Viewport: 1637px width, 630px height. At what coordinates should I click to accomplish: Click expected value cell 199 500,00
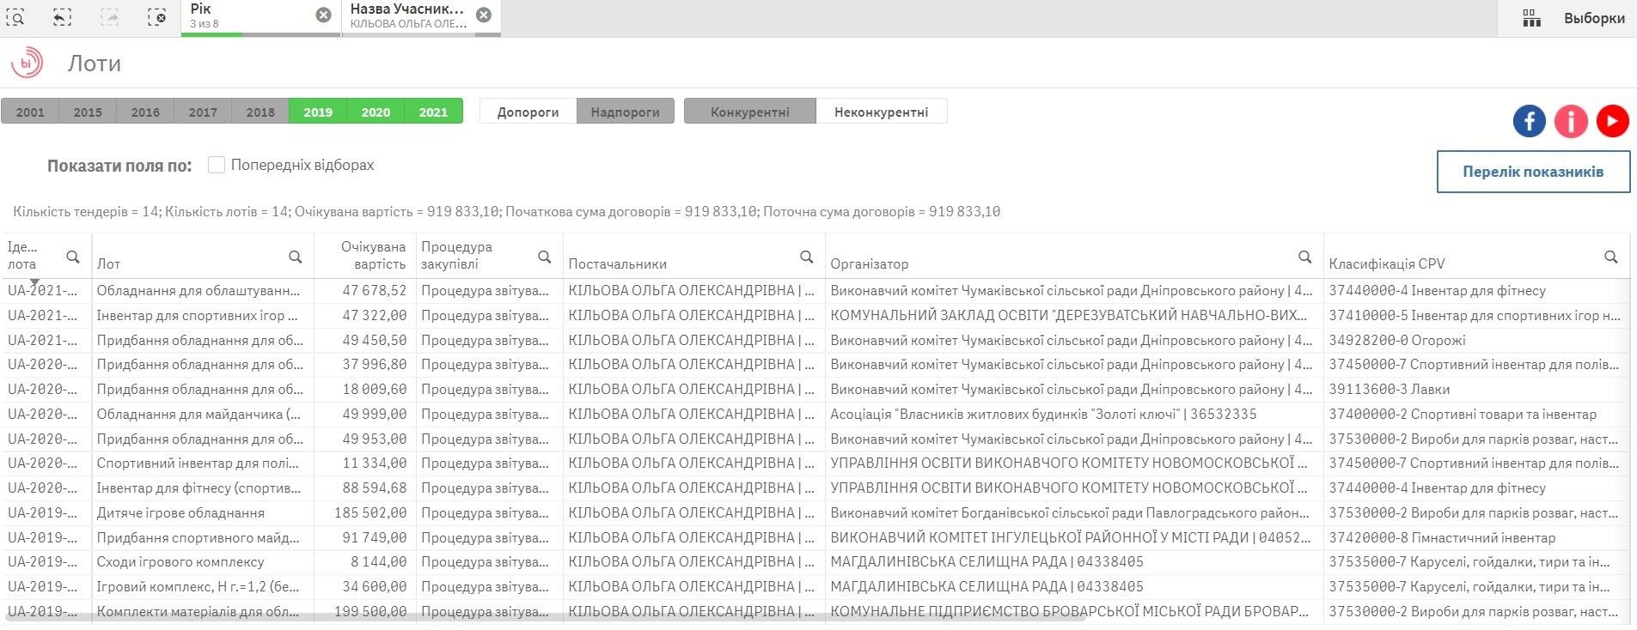click(365, 611)
